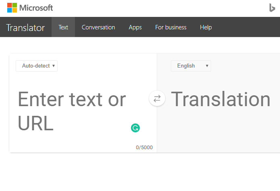280x191 pixels.
Task: Go to the Apps menu item
Action: [x=135, y=27]
